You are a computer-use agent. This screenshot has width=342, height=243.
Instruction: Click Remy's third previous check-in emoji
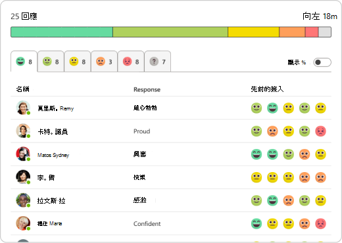point(289,108)
